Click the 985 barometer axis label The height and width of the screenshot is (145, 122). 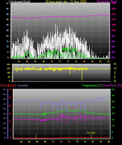coord(113,47)
